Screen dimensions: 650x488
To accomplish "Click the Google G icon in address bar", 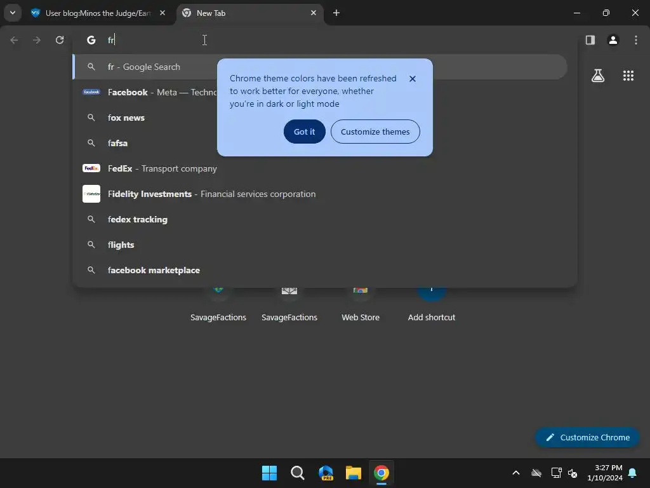I will (x=91, y=40).
